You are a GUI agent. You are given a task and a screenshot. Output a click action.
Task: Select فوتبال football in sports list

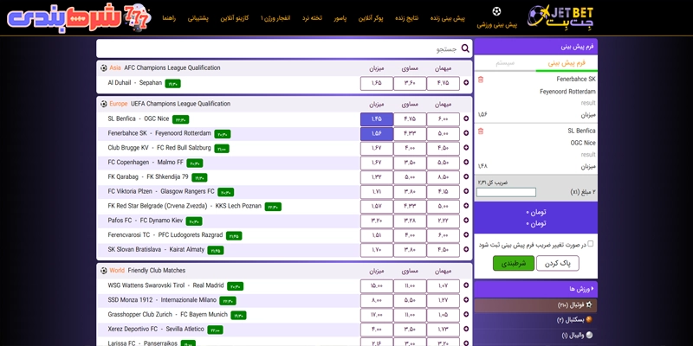535,305
